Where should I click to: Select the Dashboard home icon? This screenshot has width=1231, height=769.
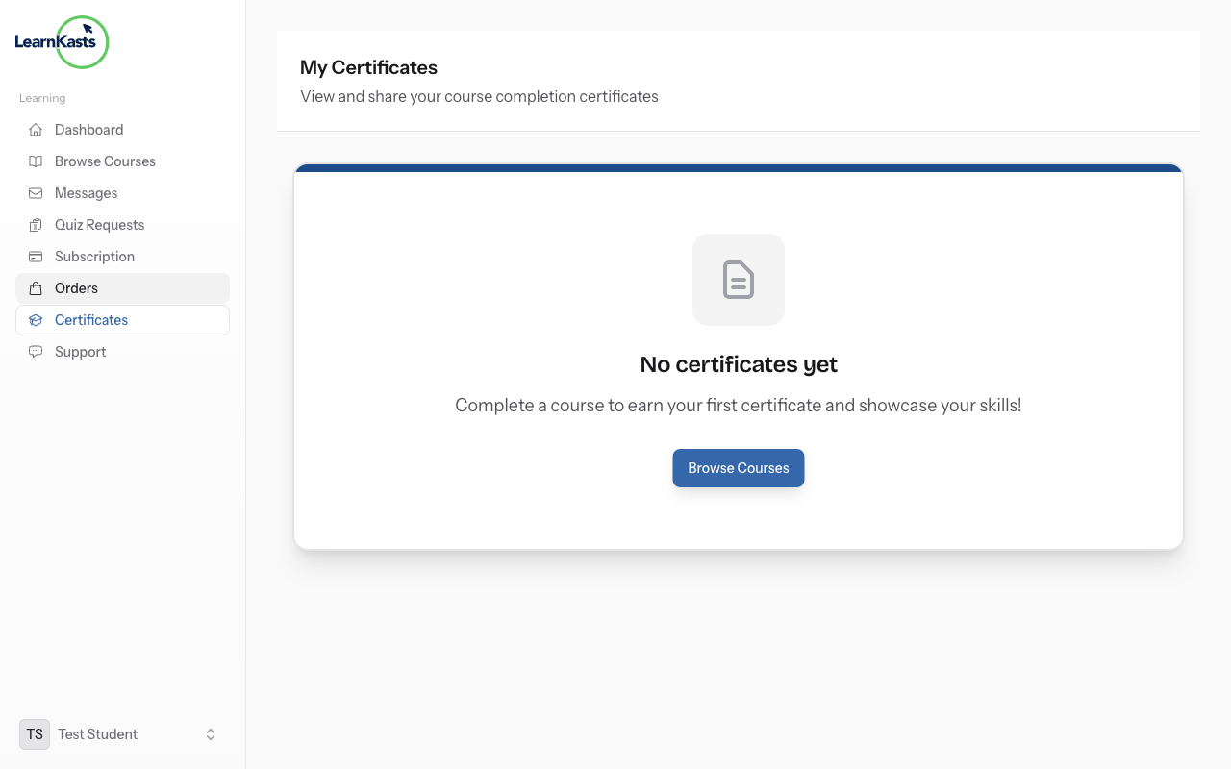pos(35,129)
